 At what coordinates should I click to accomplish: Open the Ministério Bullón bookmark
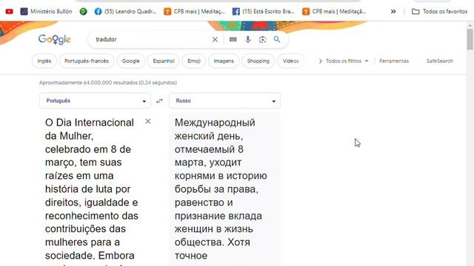pos(46,12)
